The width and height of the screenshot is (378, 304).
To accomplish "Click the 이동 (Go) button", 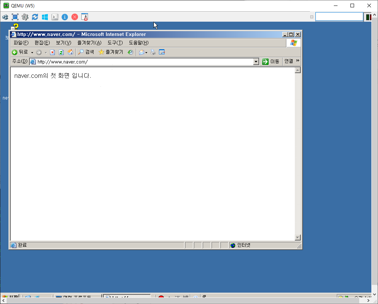I will tap(271, 62).
